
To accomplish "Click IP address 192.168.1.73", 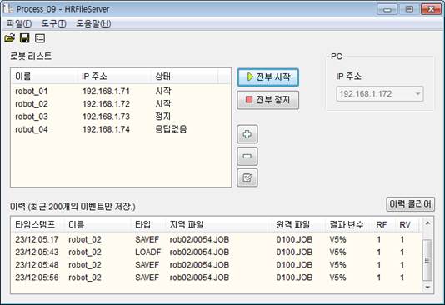I will [x=106, y=117].
